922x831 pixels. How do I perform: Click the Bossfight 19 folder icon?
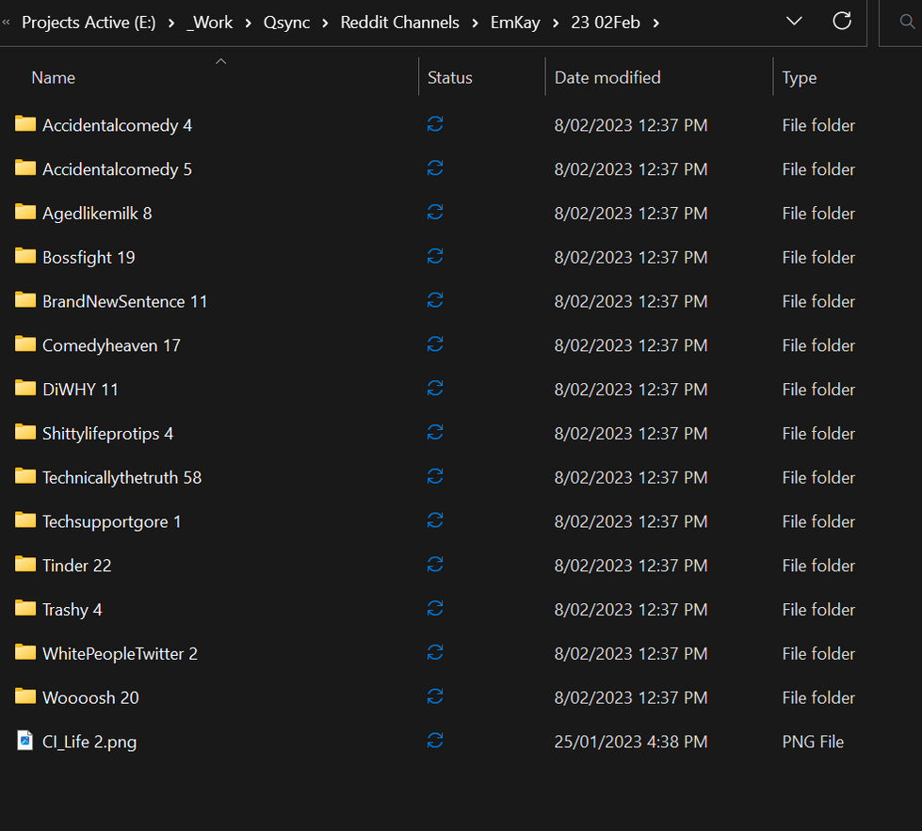tap(25, 256)
